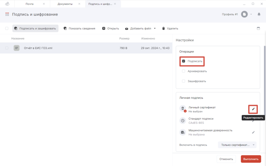Click Подписать и зашифровать button

click(35, 29)
